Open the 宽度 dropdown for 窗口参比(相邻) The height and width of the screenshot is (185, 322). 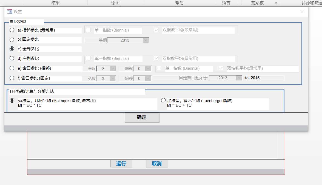pyautogui.click(x=112, y=68)
